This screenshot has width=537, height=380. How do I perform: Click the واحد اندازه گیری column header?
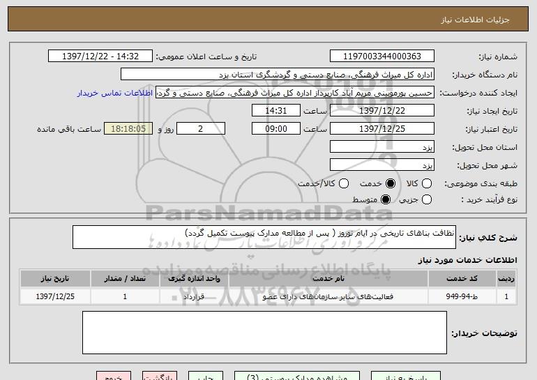click(194, 278)
